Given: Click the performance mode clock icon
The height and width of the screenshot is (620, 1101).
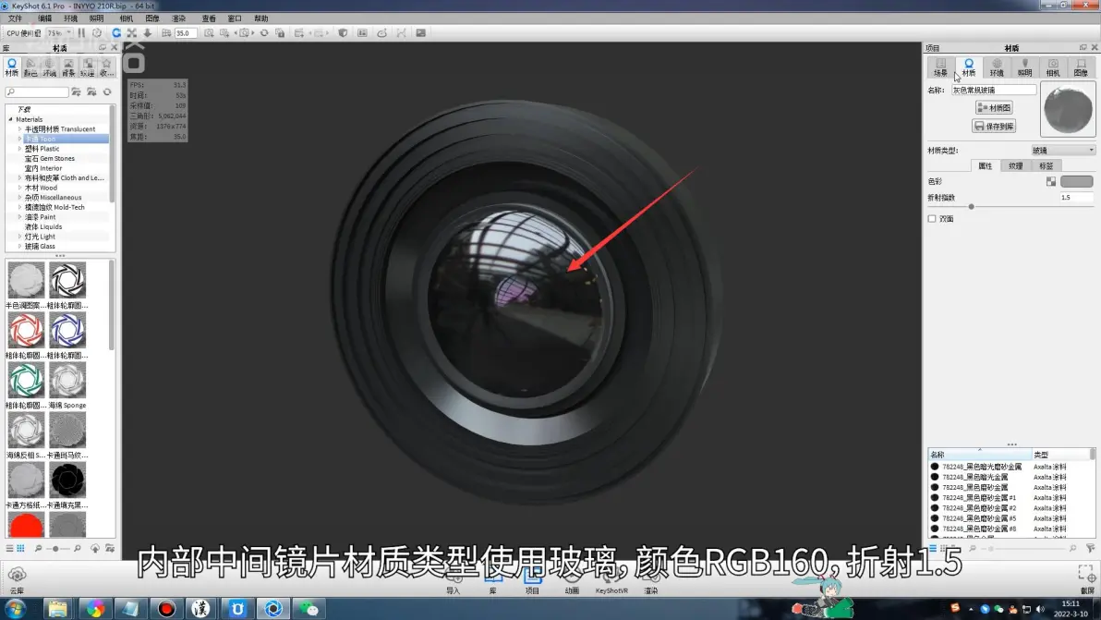Looking at the screenshot, I should [x=97, y=33].
